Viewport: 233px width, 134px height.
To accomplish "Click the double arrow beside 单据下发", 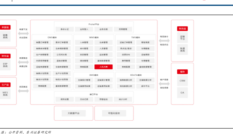I will [x=23, y=33].
